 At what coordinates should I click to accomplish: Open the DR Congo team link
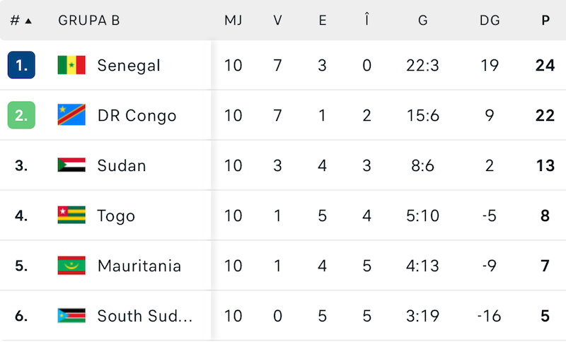coord(137,115)
